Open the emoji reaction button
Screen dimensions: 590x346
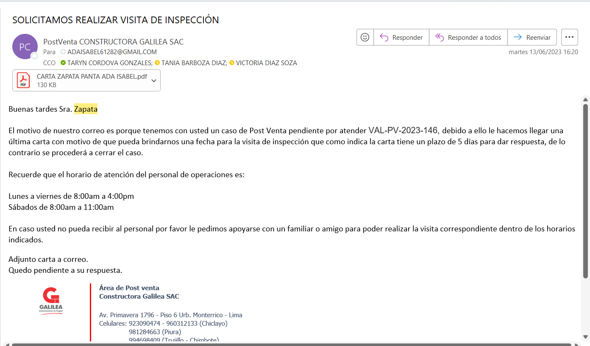point(365,37)
